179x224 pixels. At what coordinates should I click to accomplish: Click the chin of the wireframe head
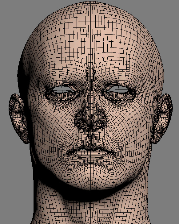pyautogui.click(x=91, y=176)
